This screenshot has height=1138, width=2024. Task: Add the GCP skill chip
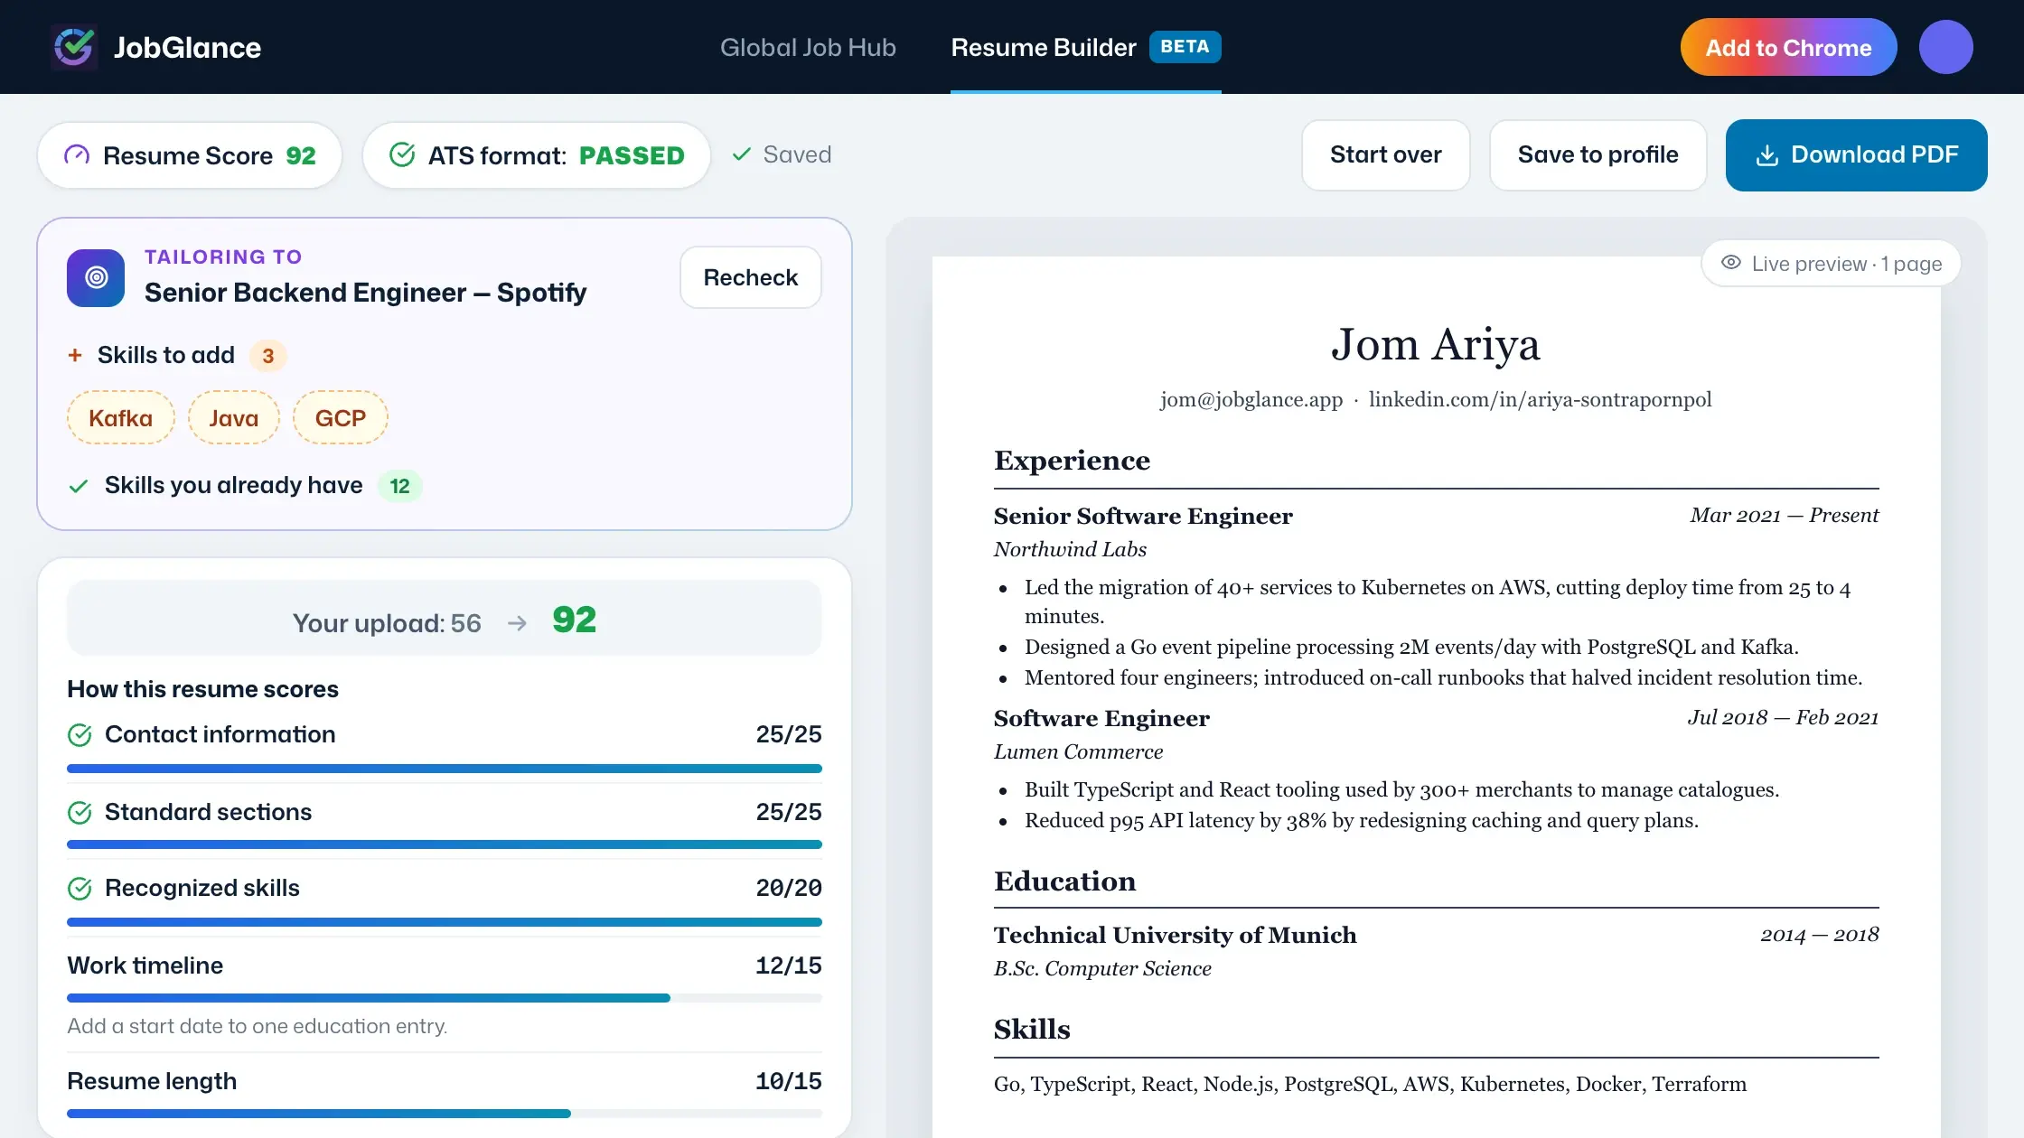340,417
